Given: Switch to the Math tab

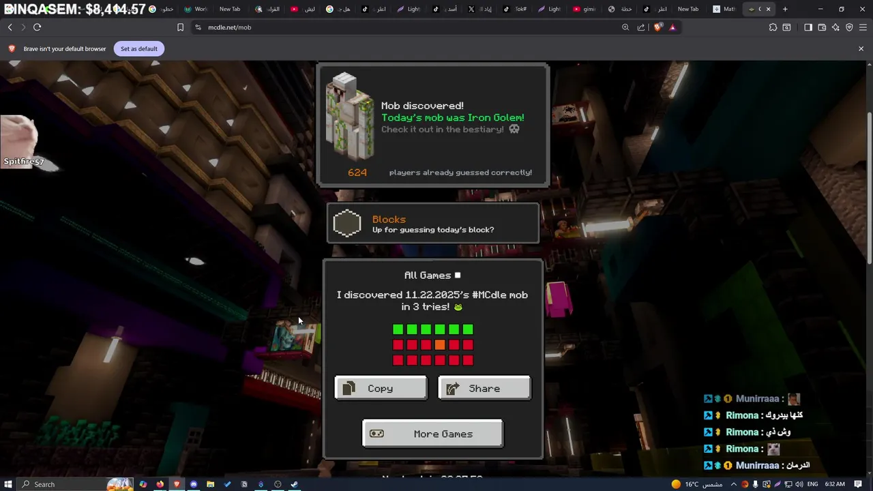Looking at the screenshot, I should 725,9.
